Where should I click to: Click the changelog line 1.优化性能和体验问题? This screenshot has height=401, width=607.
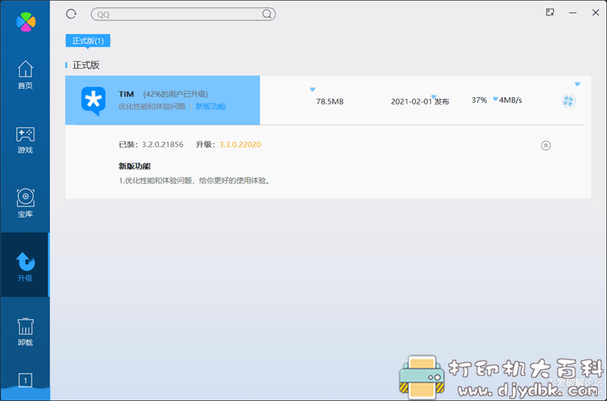(x=194, y=180)
